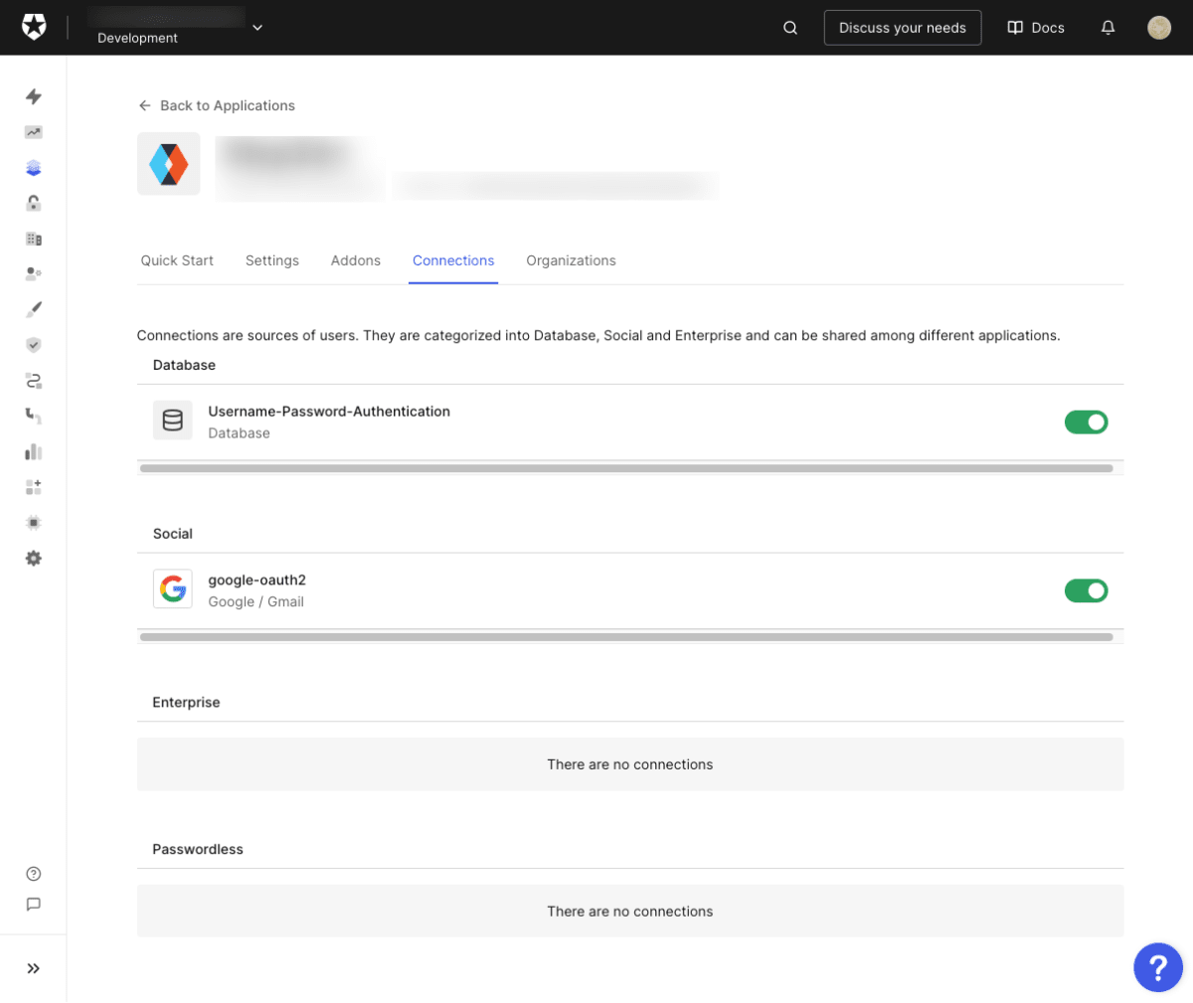Click the Social section heading
This screenshot has width=1193, height=1003.
[173, 534]
